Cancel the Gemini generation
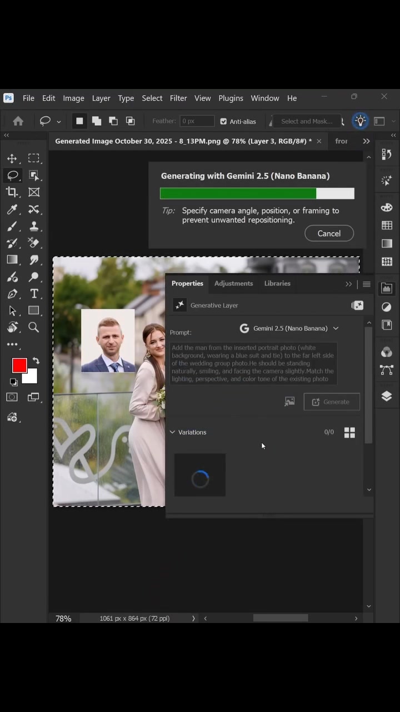Screen dimensions: 400x712 coord(329,233)
